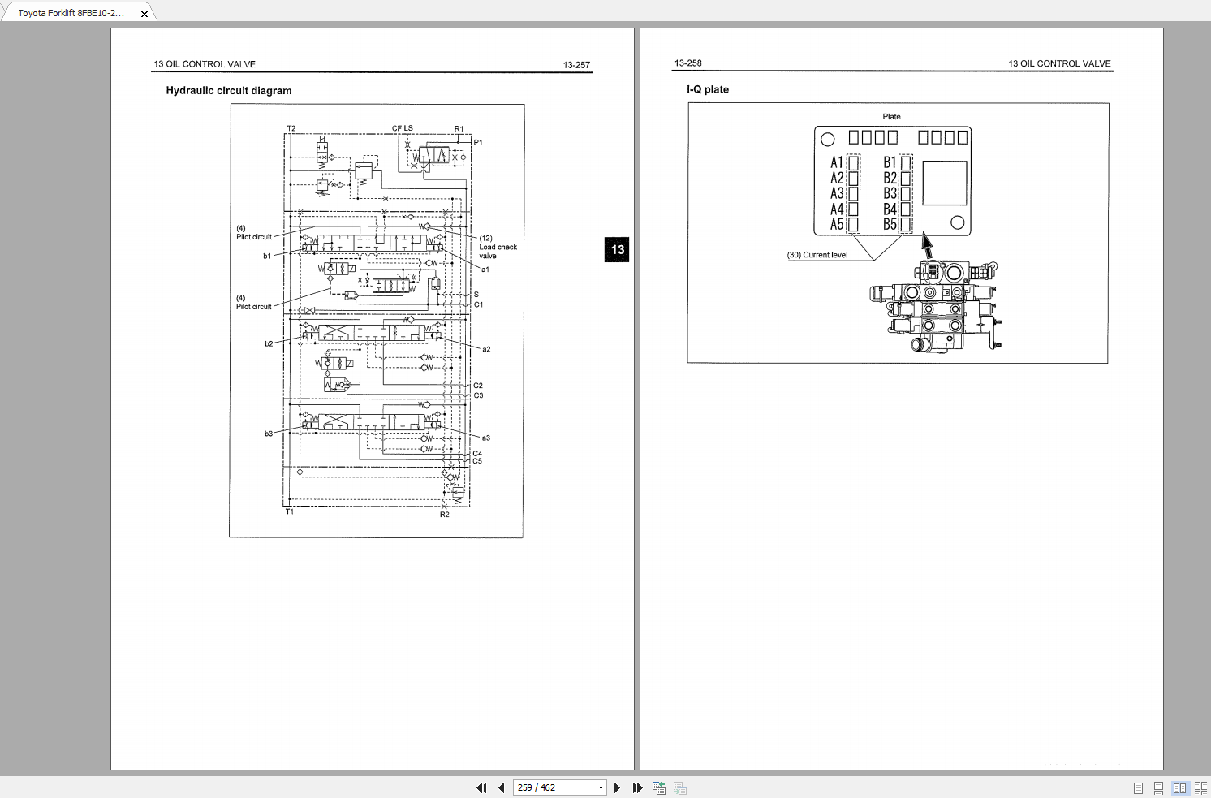The width and height of the screenshot is (1211, 798).
Task: Click the 'R2' port label
Action: [445, 515]
